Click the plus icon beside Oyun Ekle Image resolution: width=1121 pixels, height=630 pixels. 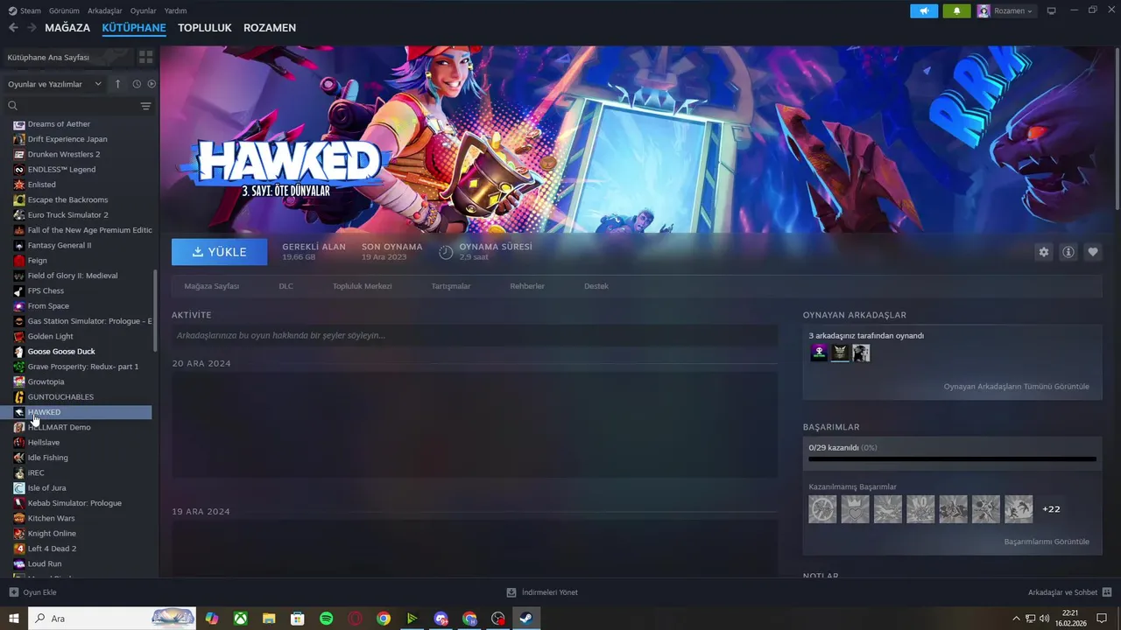point(13,592)
